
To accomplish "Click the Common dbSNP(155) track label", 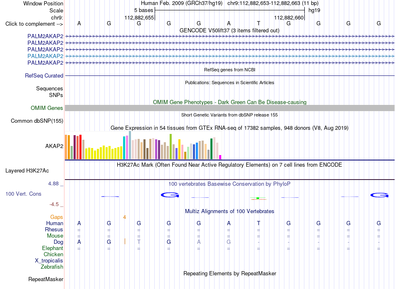I will [x=37, y=121].
